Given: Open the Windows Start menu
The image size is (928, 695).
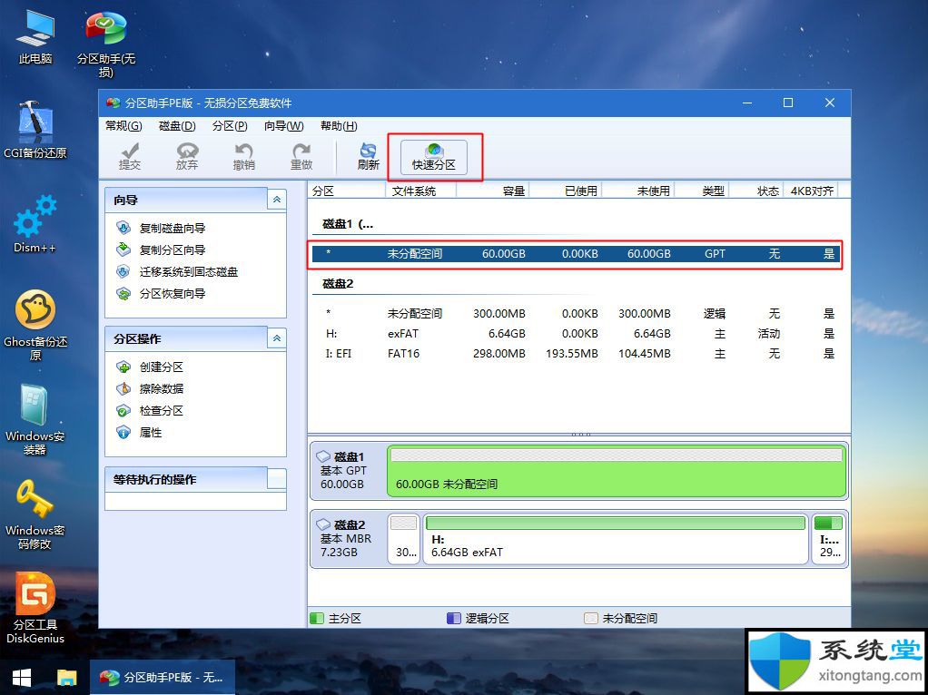Looking at the screenshot, I should pos(22,677).
